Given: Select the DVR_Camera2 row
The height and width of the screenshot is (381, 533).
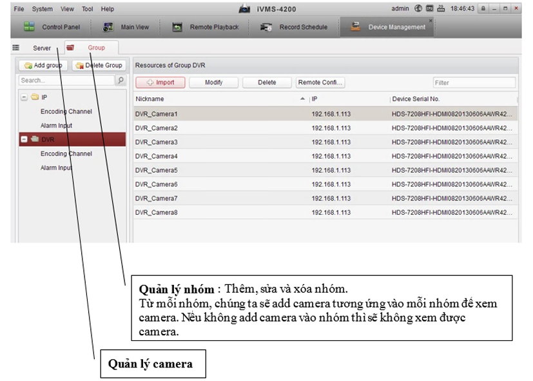Looking at the screenshot, I should tap(325, 128).
